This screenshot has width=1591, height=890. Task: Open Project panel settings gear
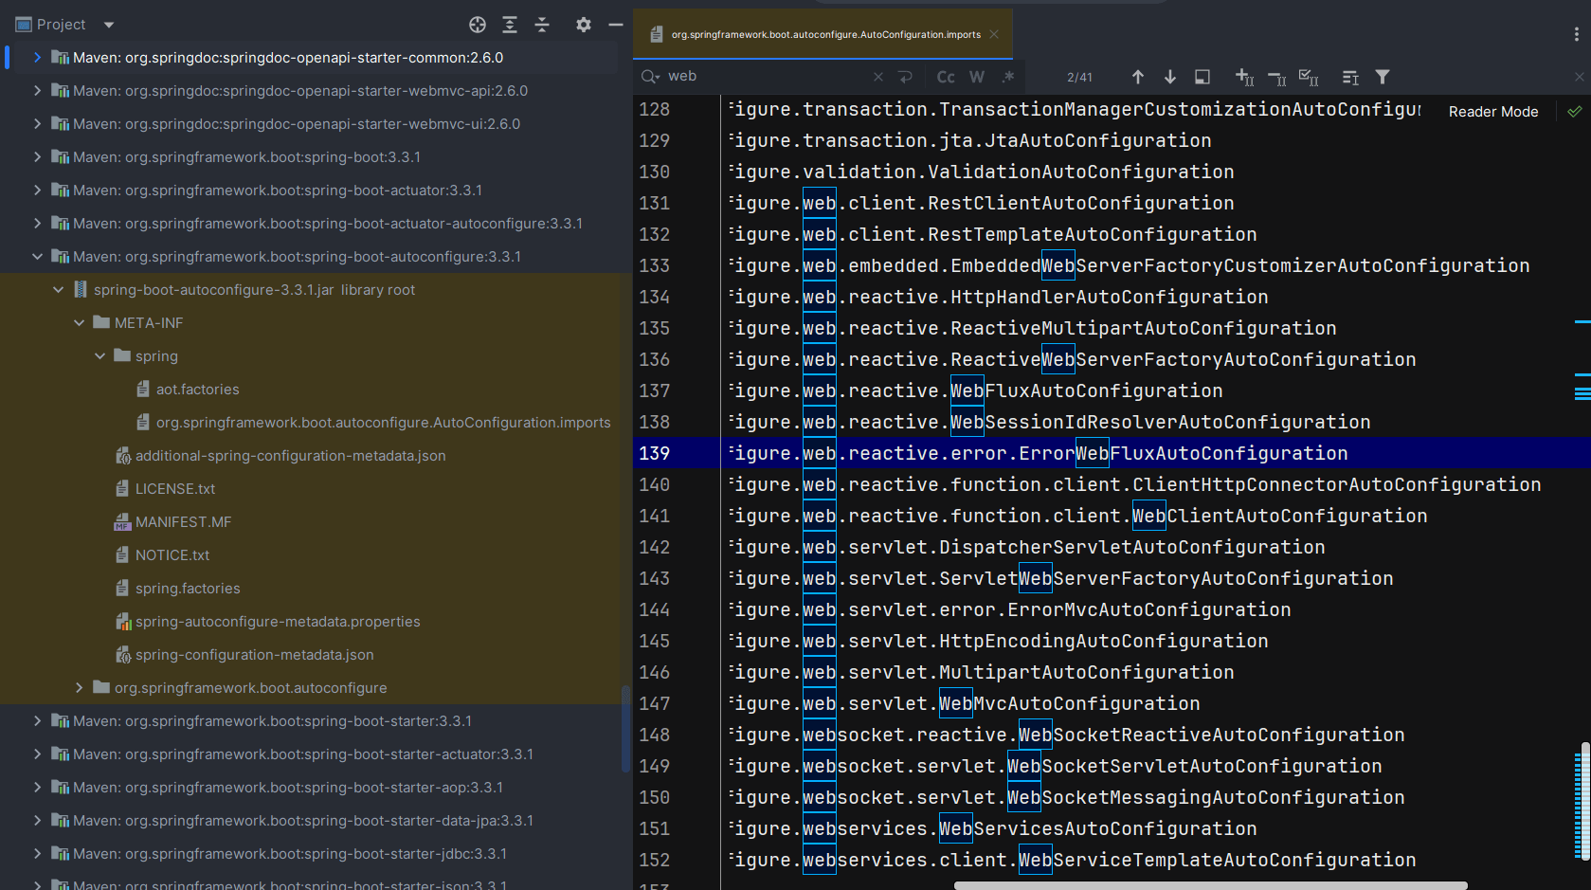click(584, 25)
